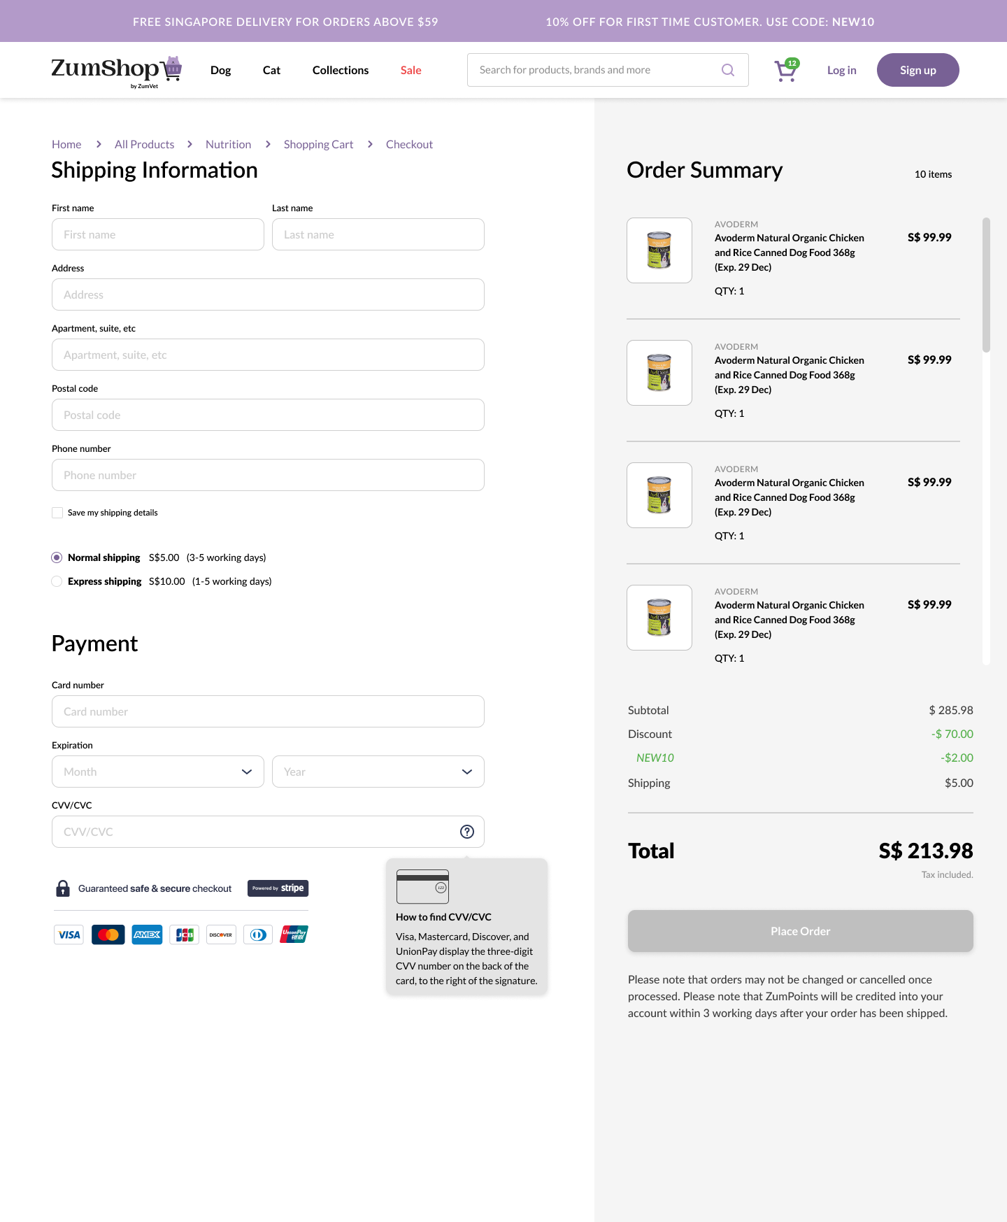Choose Express shipping option

point(57,581)
